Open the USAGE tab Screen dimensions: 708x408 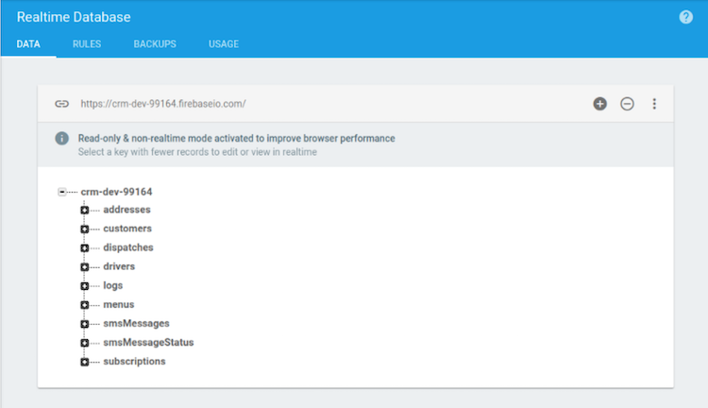pyautogui.click(x=224, y=43)
